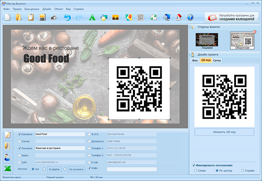
Task: Open the edit data pencil panel
Action: point(8,135)
